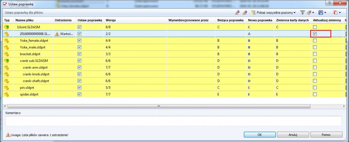Click into the Komentarz text field
The image size is (349, 142).
tap(173, 121)
